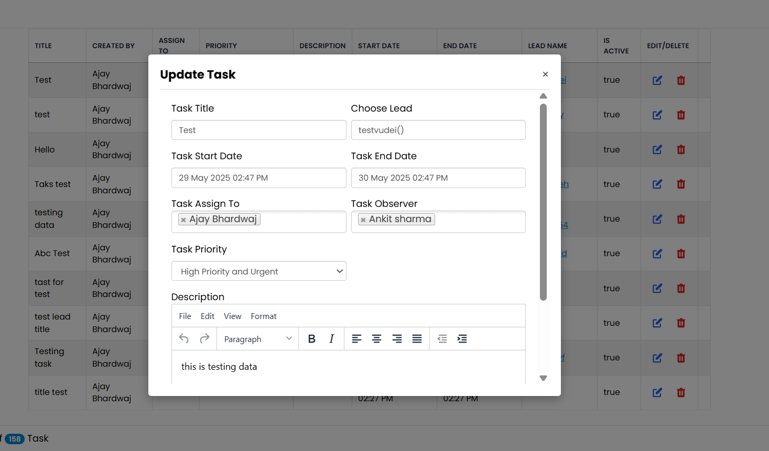Click the delete trash icon for the test row
Viewport: 769px width, 451px height.
point(680,115)
